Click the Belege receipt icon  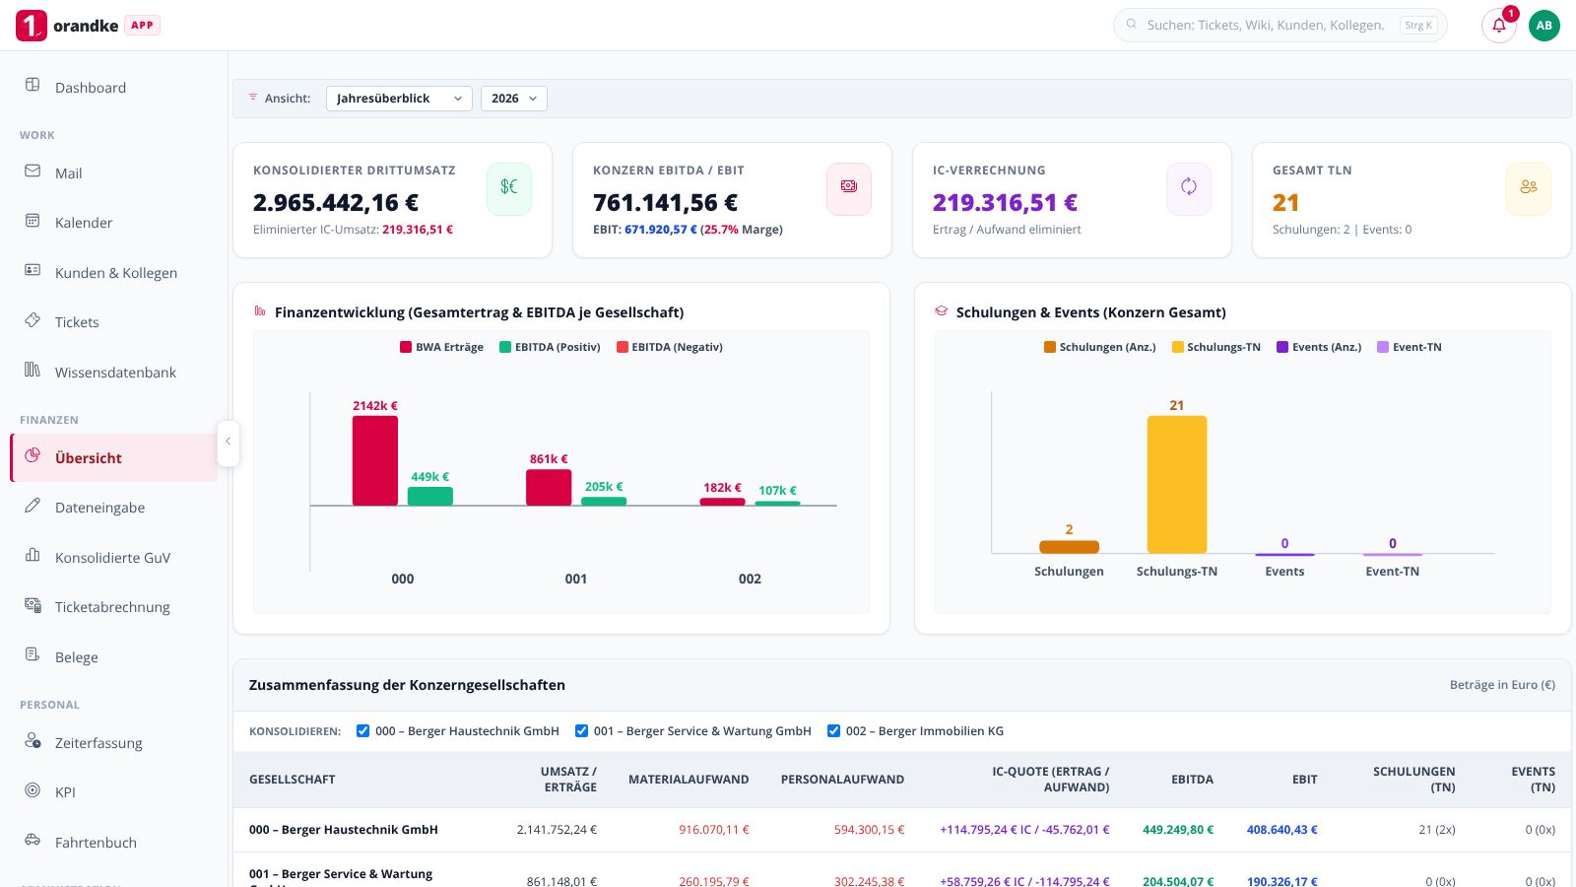coord(33,655)
